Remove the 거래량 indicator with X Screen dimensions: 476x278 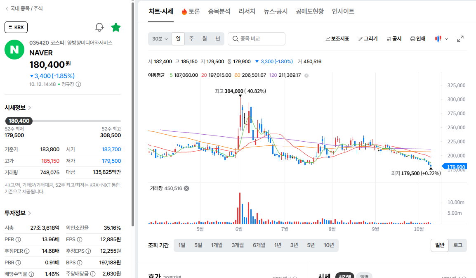(x=186, y=188)
